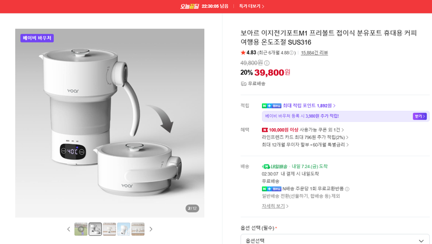Open the 옵션선택 dropdown
This screenshot has height=244, width=432.
(335, 239)
